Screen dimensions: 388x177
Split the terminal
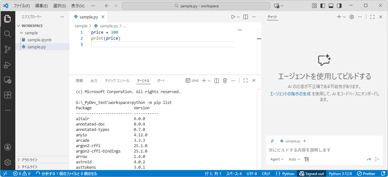coord(217,81)
